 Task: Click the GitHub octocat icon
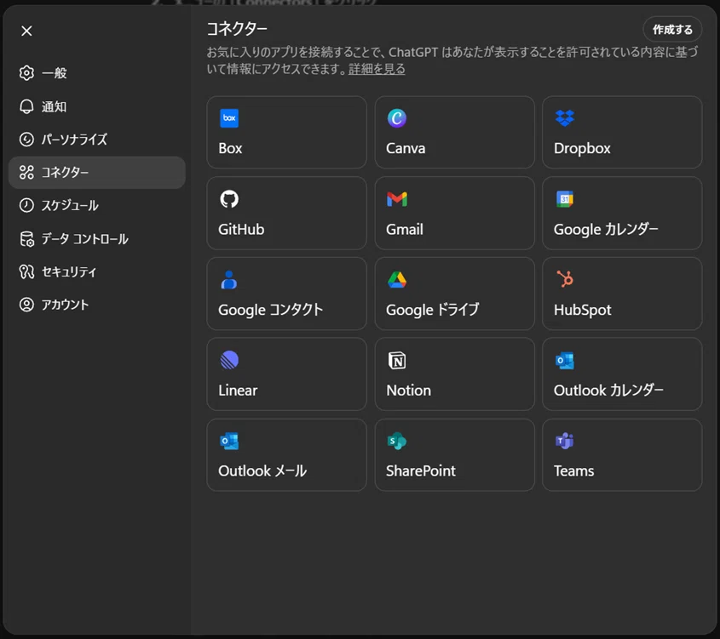coord(229,199)
